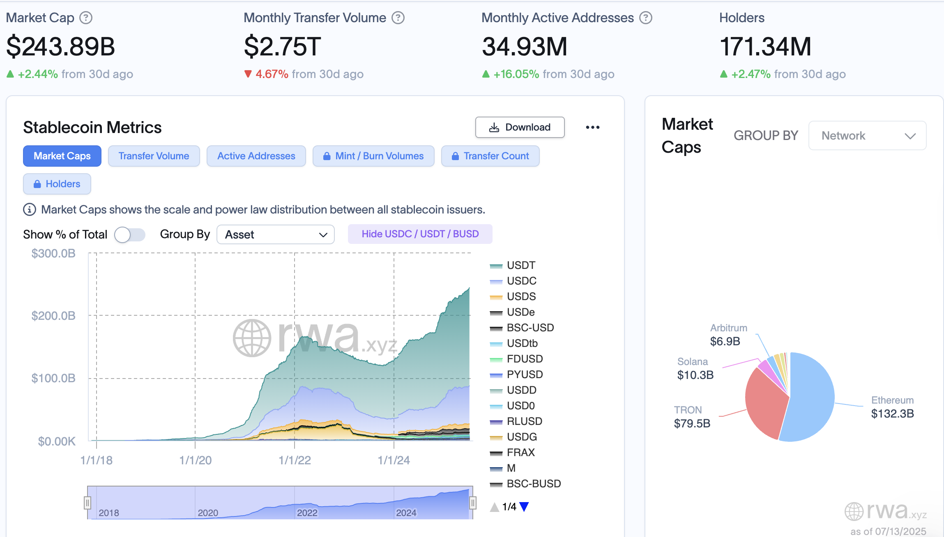The width and height of the screenshot is (944, 537).
Task: Click the down arrow to view next legend page
Action: pyautogui.click(x=524, y=506)
